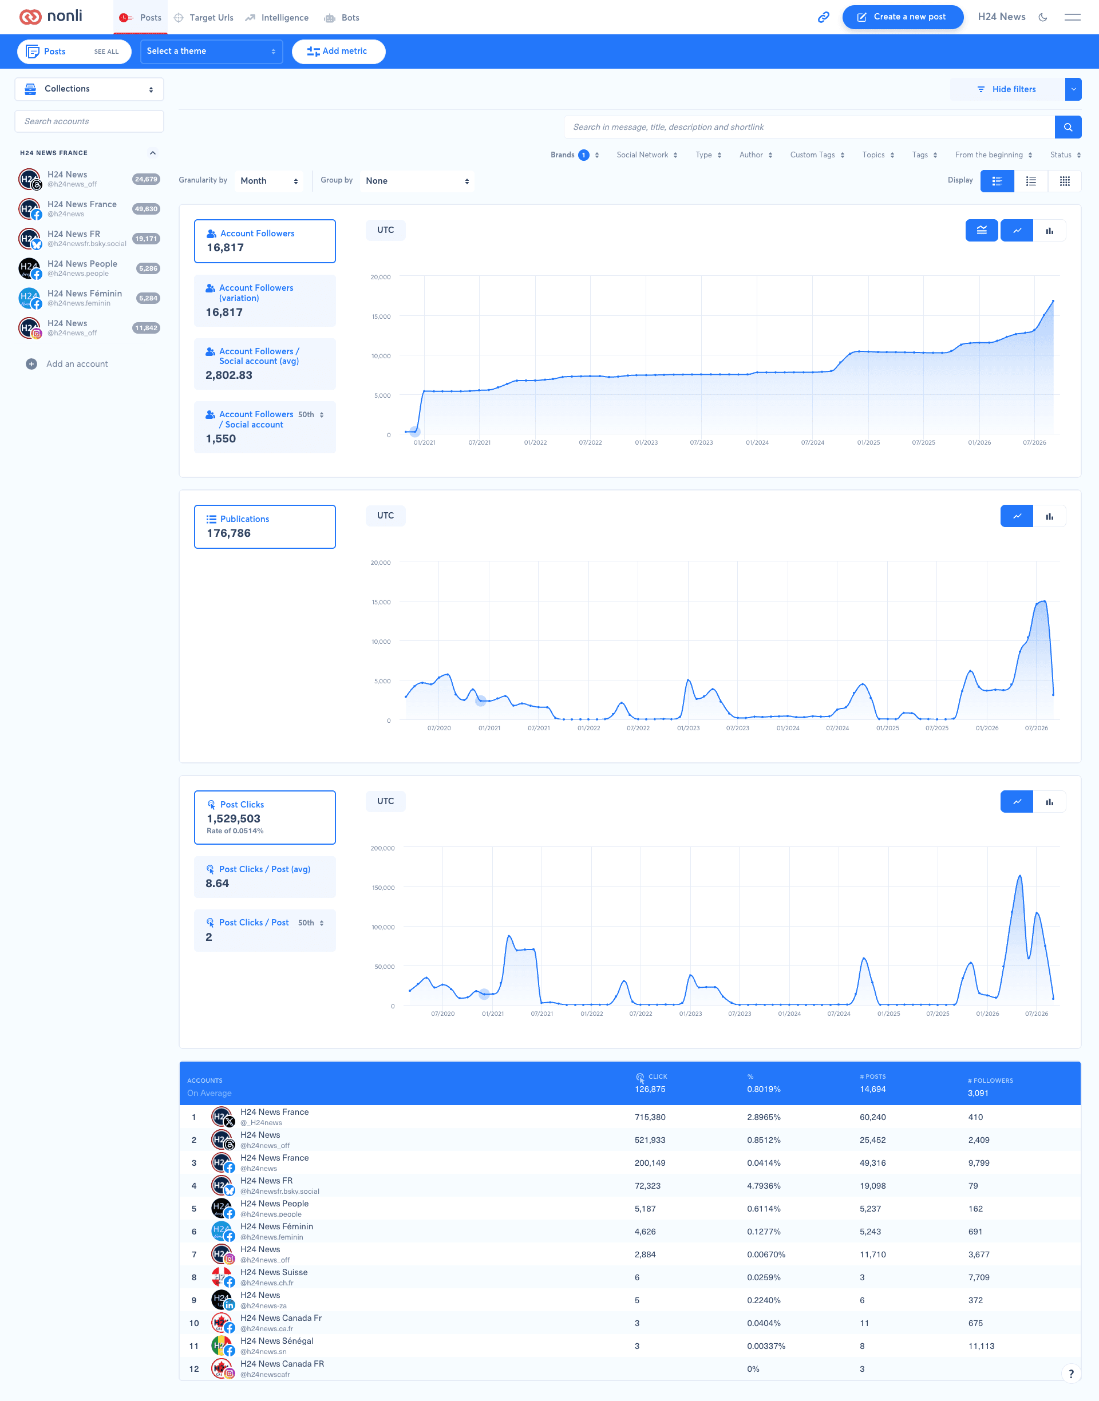This screenshot has width=1099, height=1401.
Task: Click the plus icon to add an account
Action: pos(31,364)
